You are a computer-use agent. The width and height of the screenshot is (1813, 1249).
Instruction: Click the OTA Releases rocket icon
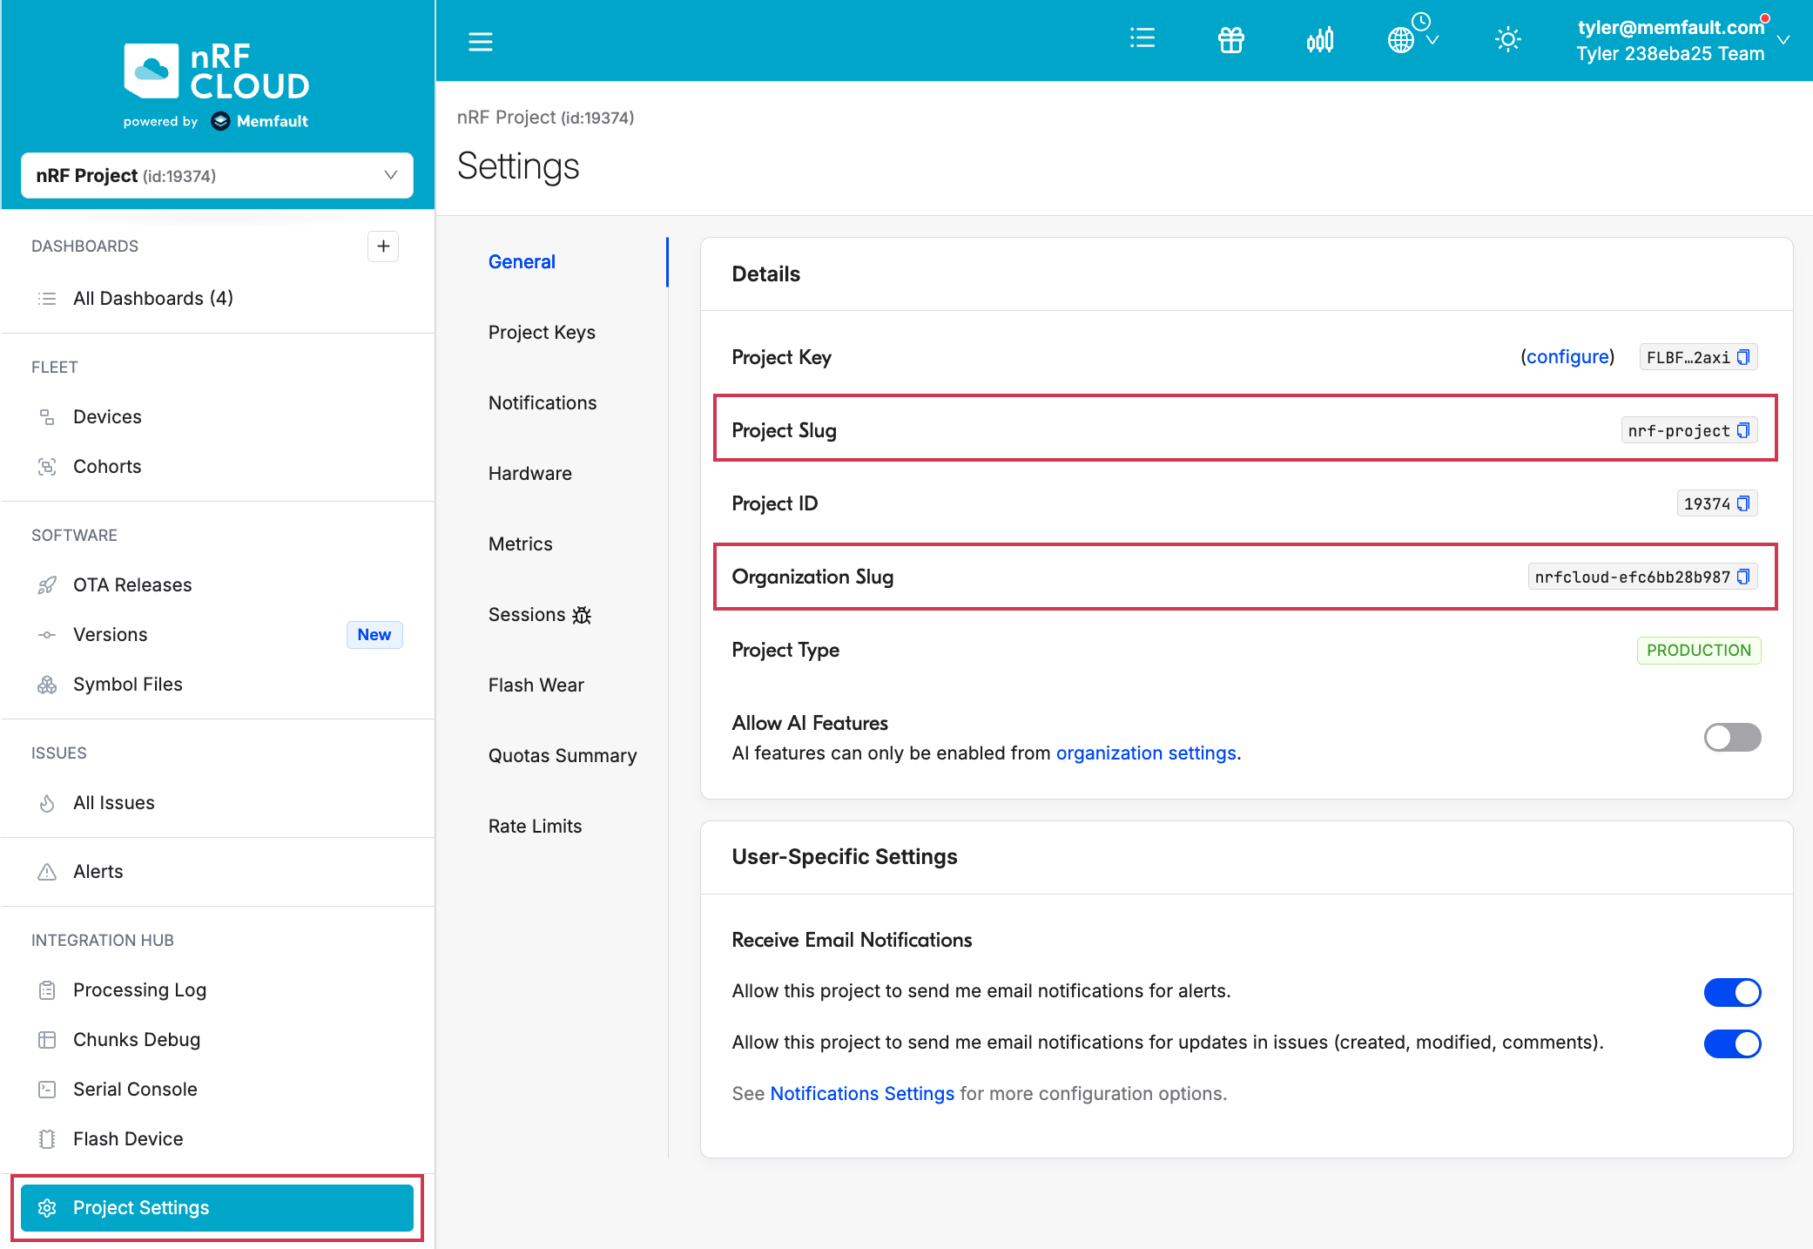coord(47,585)
